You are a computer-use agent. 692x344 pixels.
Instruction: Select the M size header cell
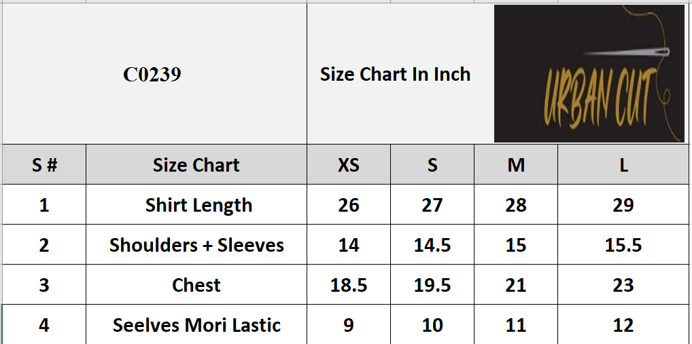(x=516, y=165)
